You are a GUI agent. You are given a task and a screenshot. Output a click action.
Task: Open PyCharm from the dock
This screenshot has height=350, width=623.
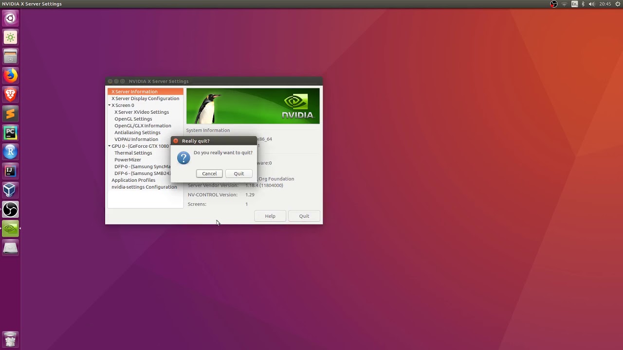10,133
